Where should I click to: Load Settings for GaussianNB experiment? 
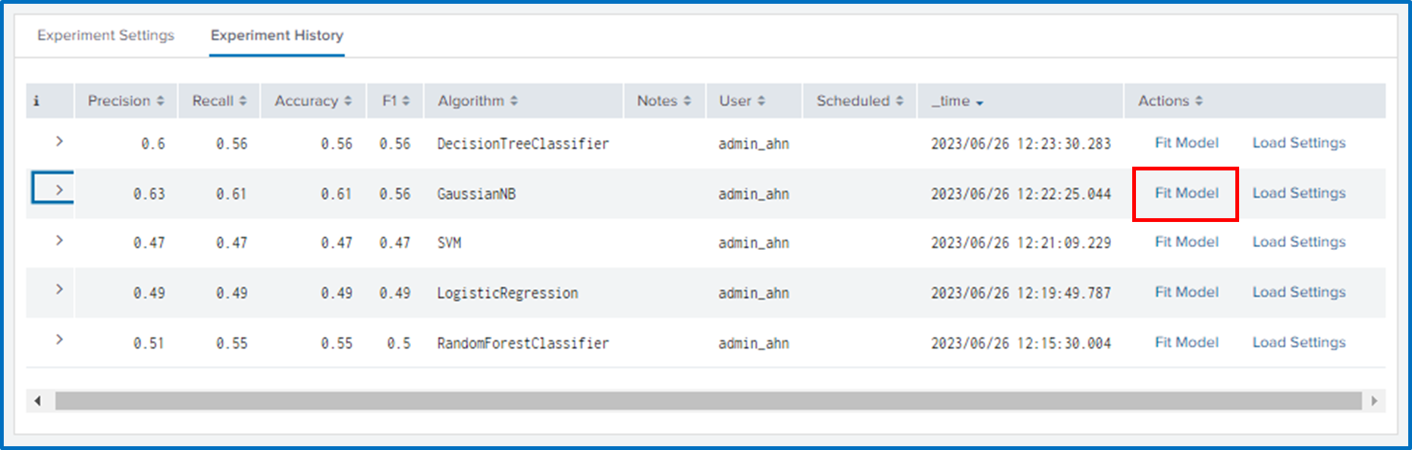[x=1299, y=193]
